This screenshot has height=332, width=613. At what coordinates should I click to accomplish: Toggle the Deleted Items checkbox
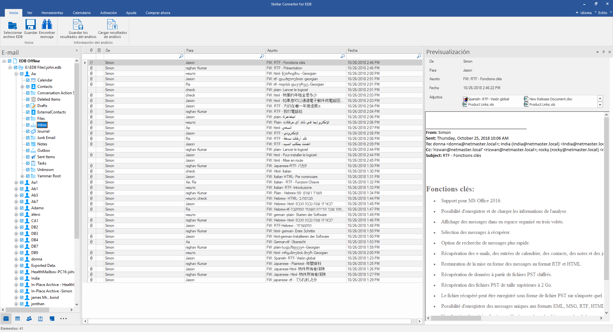pos(28,99)
